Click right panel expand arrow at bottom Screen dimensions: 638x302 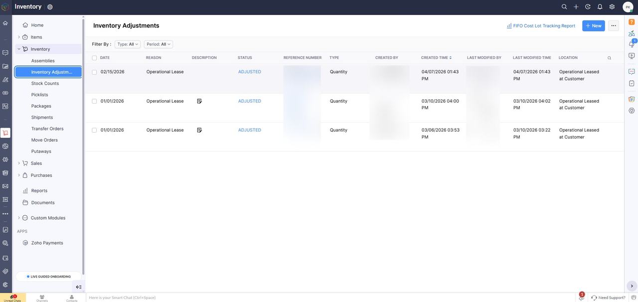[x=632, y=286]
